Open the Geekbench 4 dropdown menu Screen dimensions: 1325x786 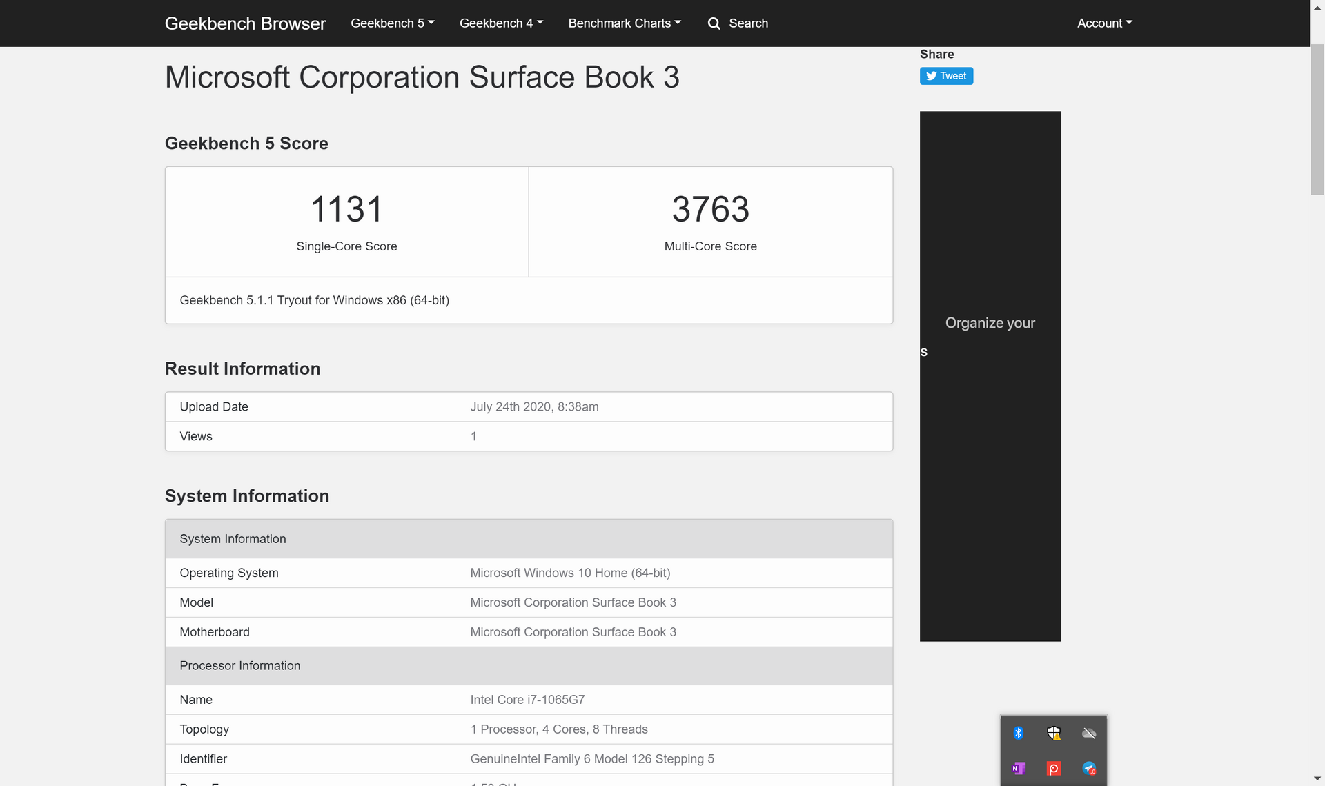click(x=501, y=23)
